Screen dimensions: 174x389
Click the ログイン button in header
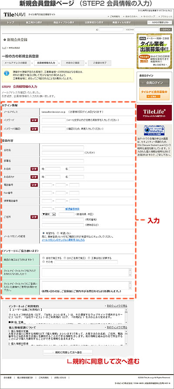point(166,29)
